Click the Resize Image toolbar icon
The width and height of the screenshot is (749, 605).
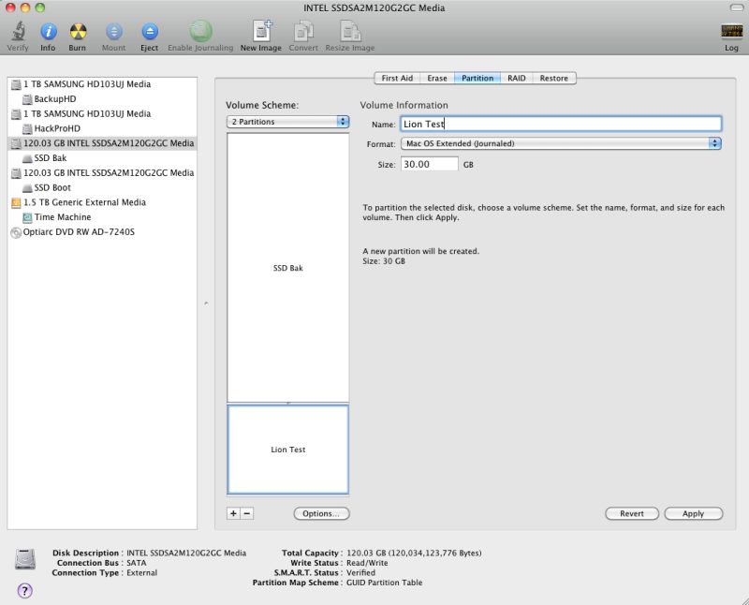pos(350,31)
